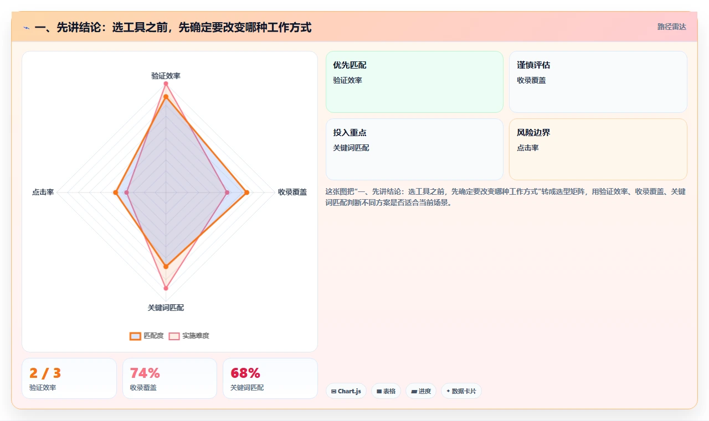Click the 收录覆盖 radar axis label
Viewport: 709px width, 421px height.
click(x=292, y=192)
